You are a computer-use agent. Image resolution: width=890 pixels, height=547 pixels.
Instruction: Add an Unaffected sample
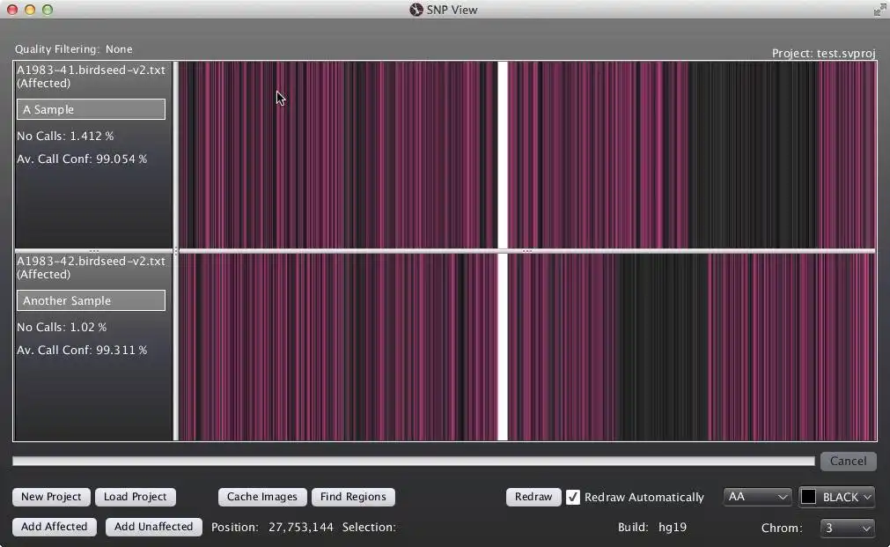pyautogui.click(x=153, y=527)
